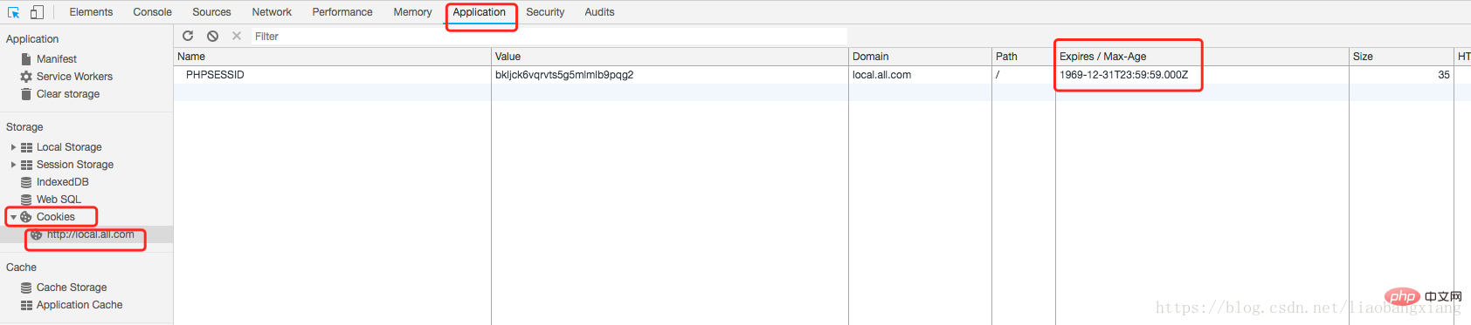Refresh the cookies table with reload icon
Image resolution: width=1471 pixels, height=325 pixels.
(x=188, y=36)
